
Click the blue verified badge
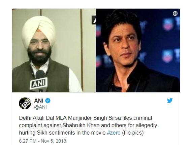coord(48,101)
